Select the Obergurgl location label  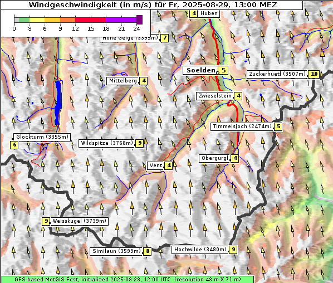215,158
